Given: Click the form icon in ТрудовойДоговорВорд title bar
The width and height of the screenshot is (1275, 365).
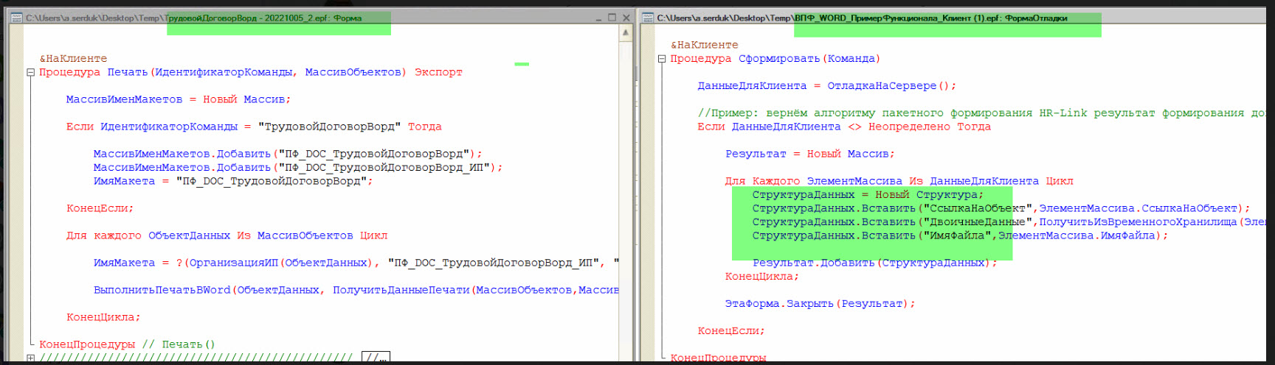Looking at the screenshot, I should 16,18.
